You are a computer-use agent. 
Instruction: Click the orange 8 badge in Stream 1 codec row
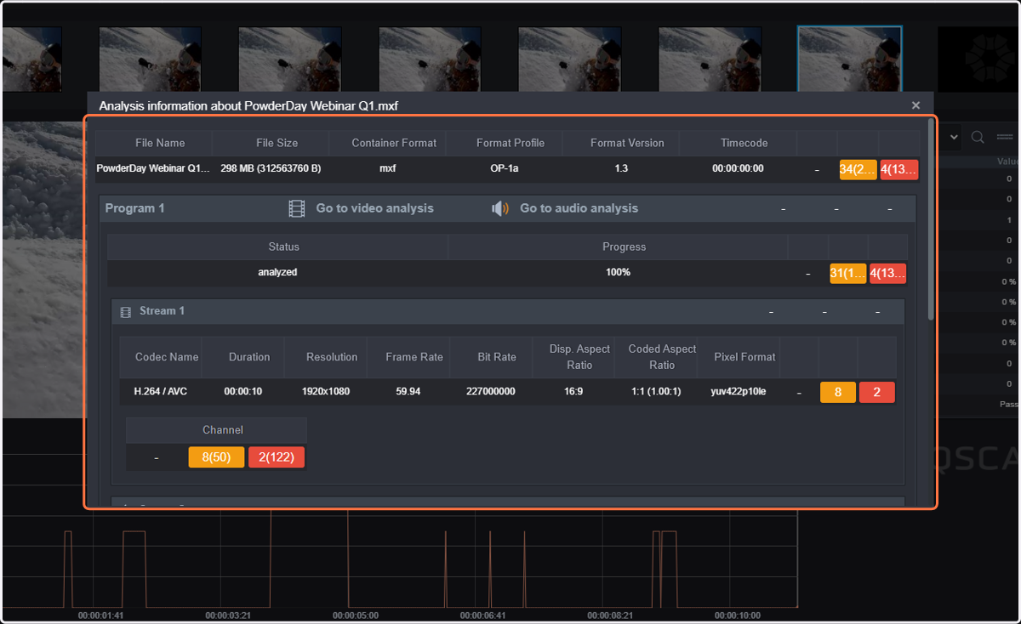pyautogui.click(x=838, y=393)
